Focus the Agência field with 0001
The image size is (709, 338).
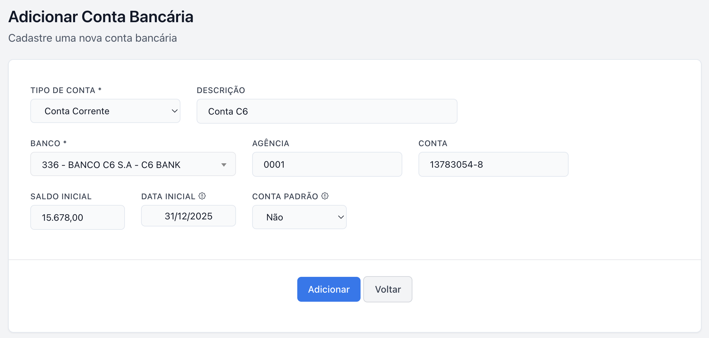[x=327, y=164]
